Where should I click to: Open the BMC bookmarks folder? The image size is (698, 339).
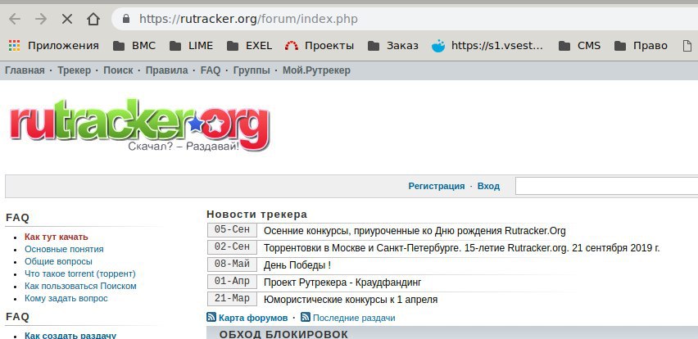tap(134, 45)
